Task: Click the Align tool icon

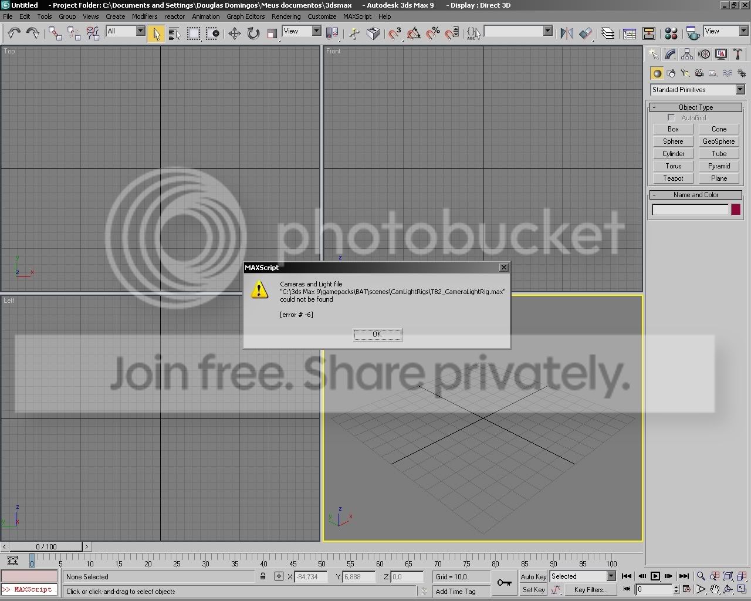Action: point(586,33)
